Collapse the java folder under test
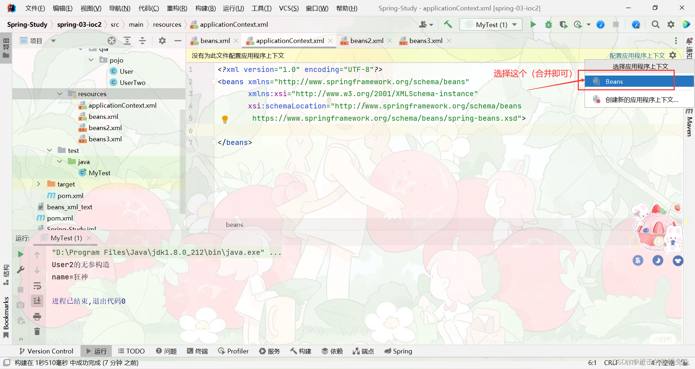695x369 pixels. click(59, 162)
